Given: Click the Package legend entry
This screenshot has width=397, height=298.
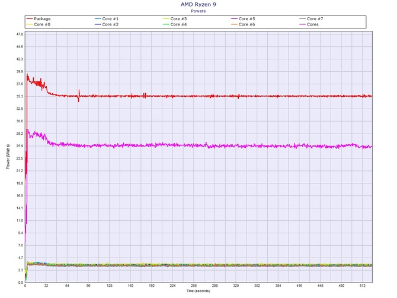Looking at the screenshot, I should [39, 19].
